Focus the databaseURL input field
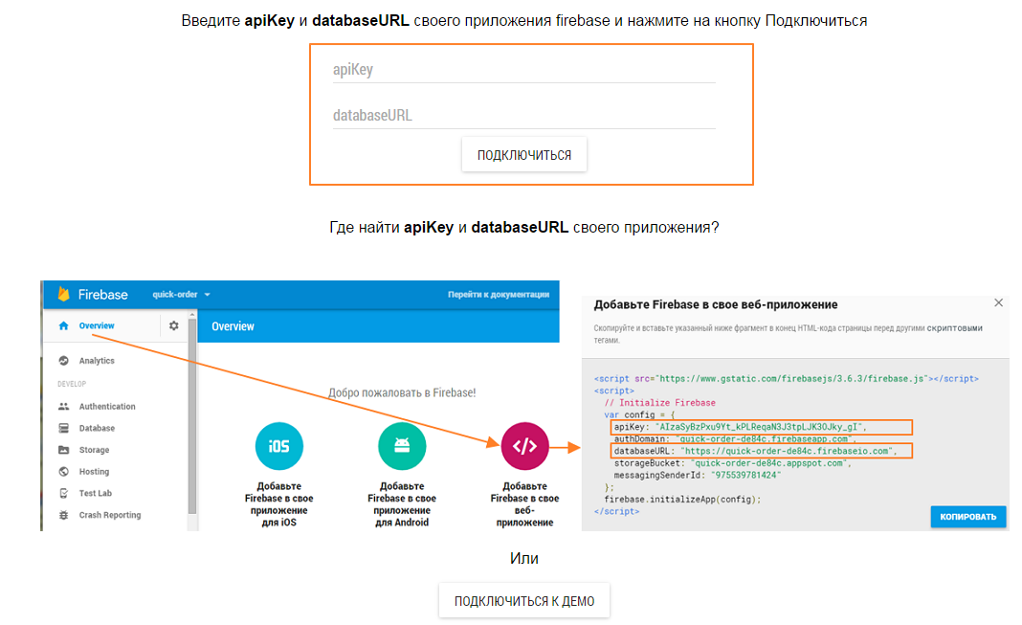1022x625 pixels. point(523,116)
